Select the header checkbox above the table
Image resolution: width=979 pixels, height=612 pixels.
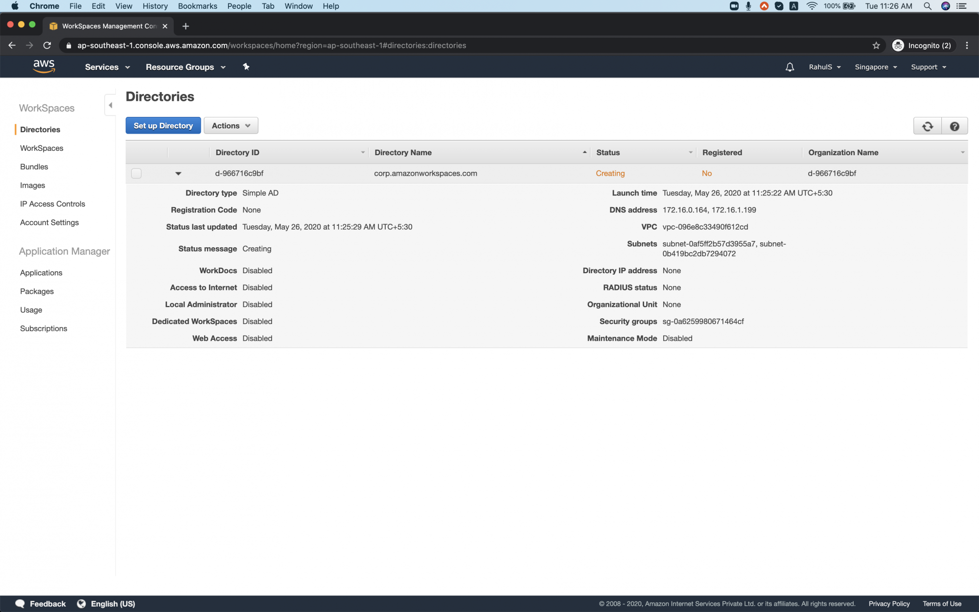pyautogui.click(x=136, y=152)
